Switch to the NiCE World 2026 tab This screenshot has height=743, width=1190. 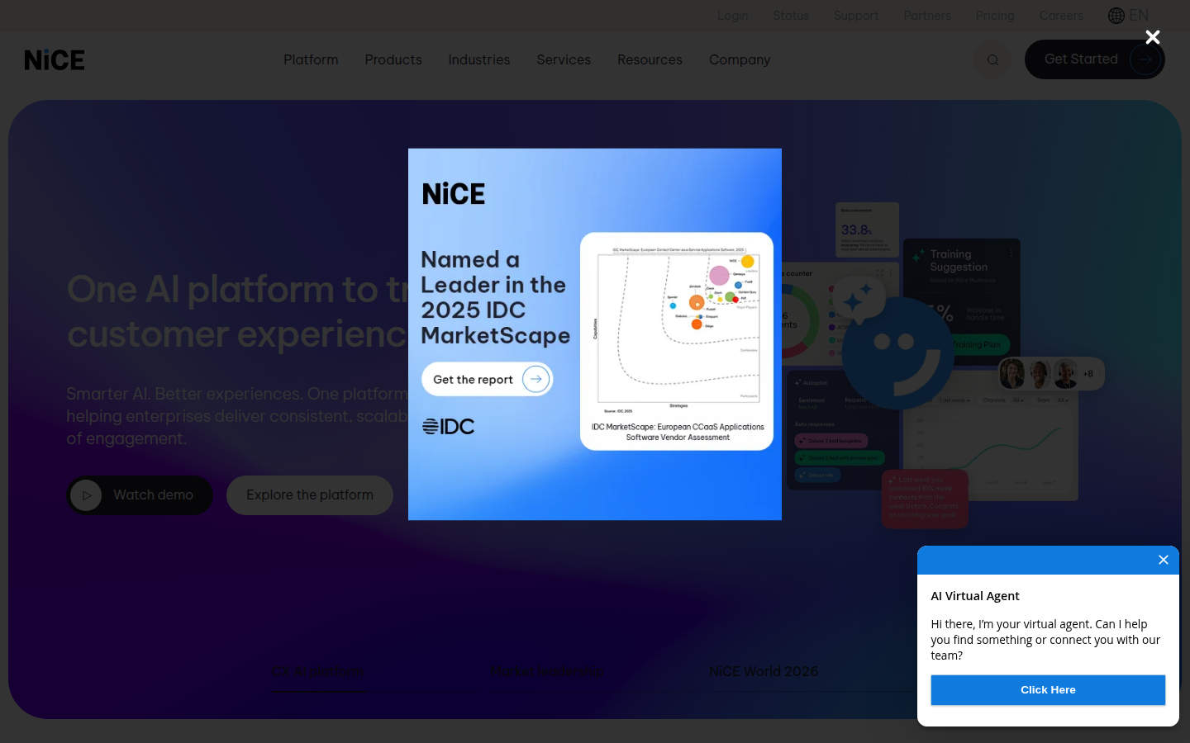pos(764,671)
